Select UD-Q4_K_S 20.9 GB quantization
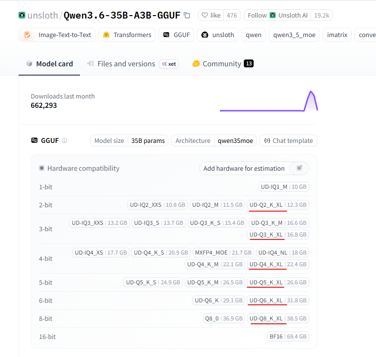This screenshot has height=357, width=376. click(x=161, y=253)
